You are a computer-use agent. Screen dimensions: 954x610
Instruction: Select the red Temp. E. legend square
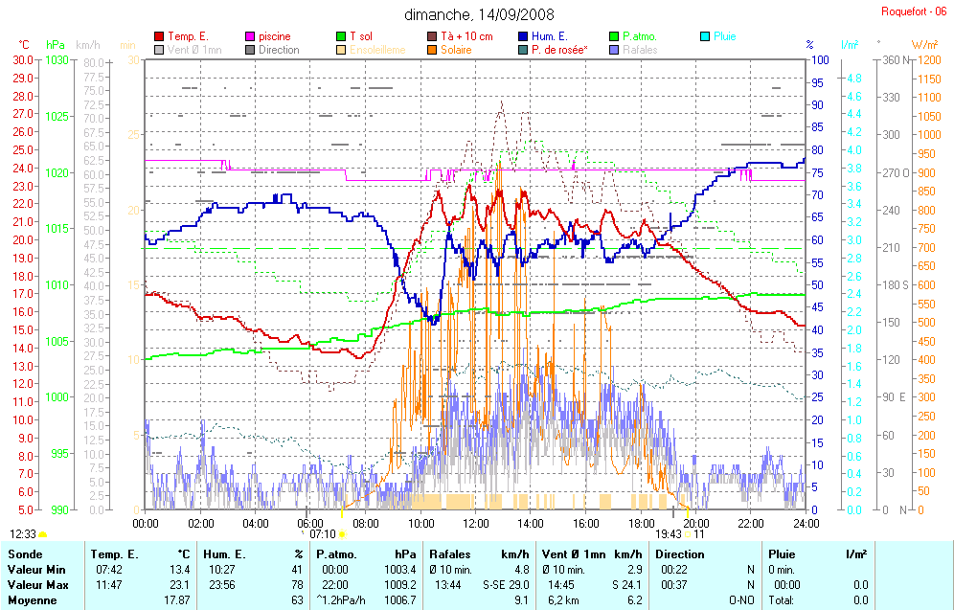[x=159, y=36]
